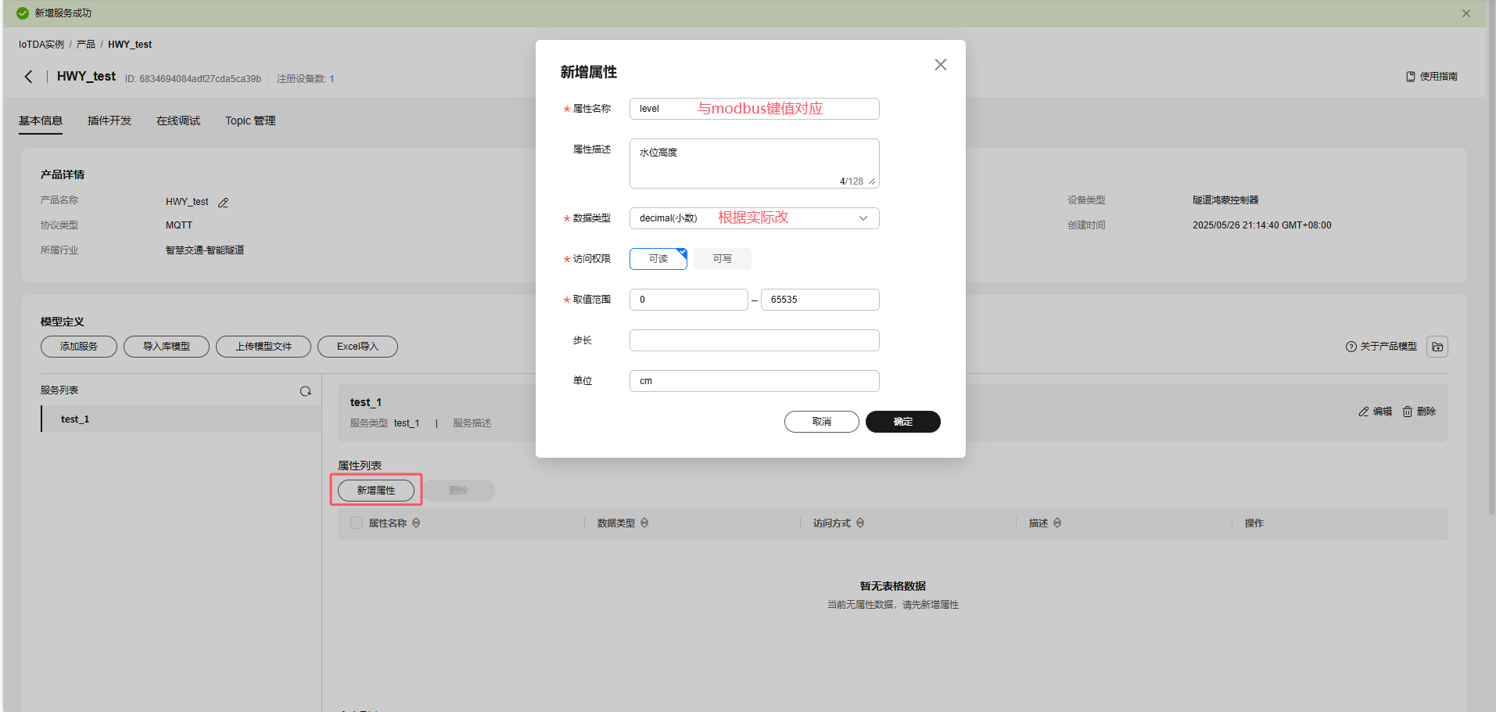Focus the maximum value field showing 65535

pyautogui.click(x=820, y=300)
